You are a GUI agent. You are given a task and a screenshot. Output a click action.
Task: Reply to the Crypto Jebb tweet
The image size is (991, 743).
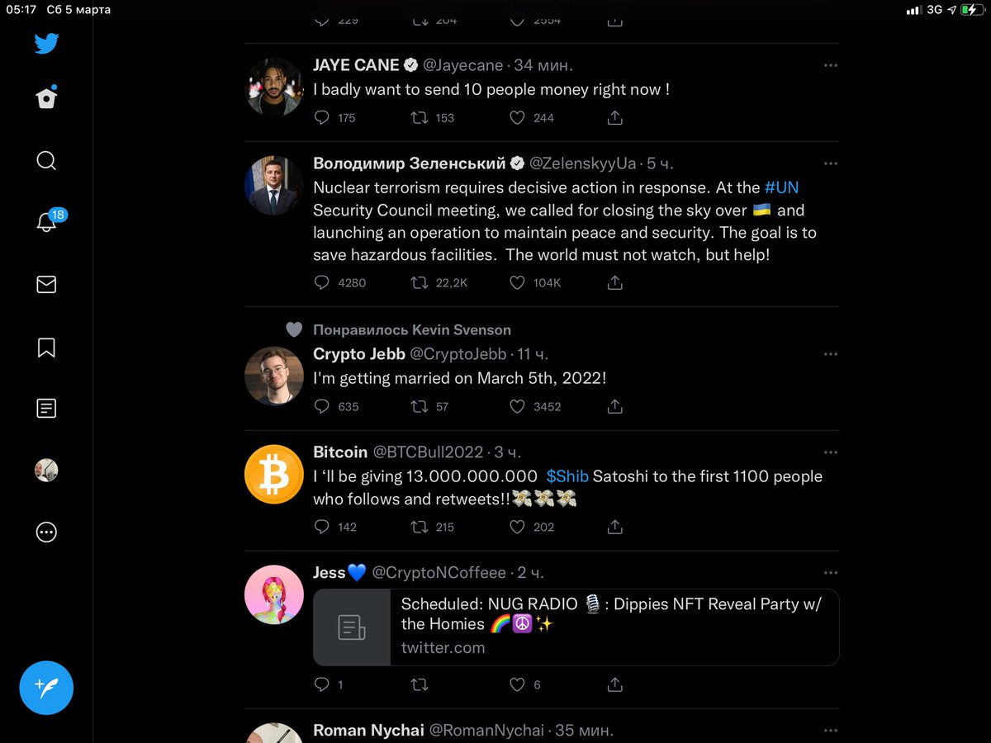(x=322, y=407)
